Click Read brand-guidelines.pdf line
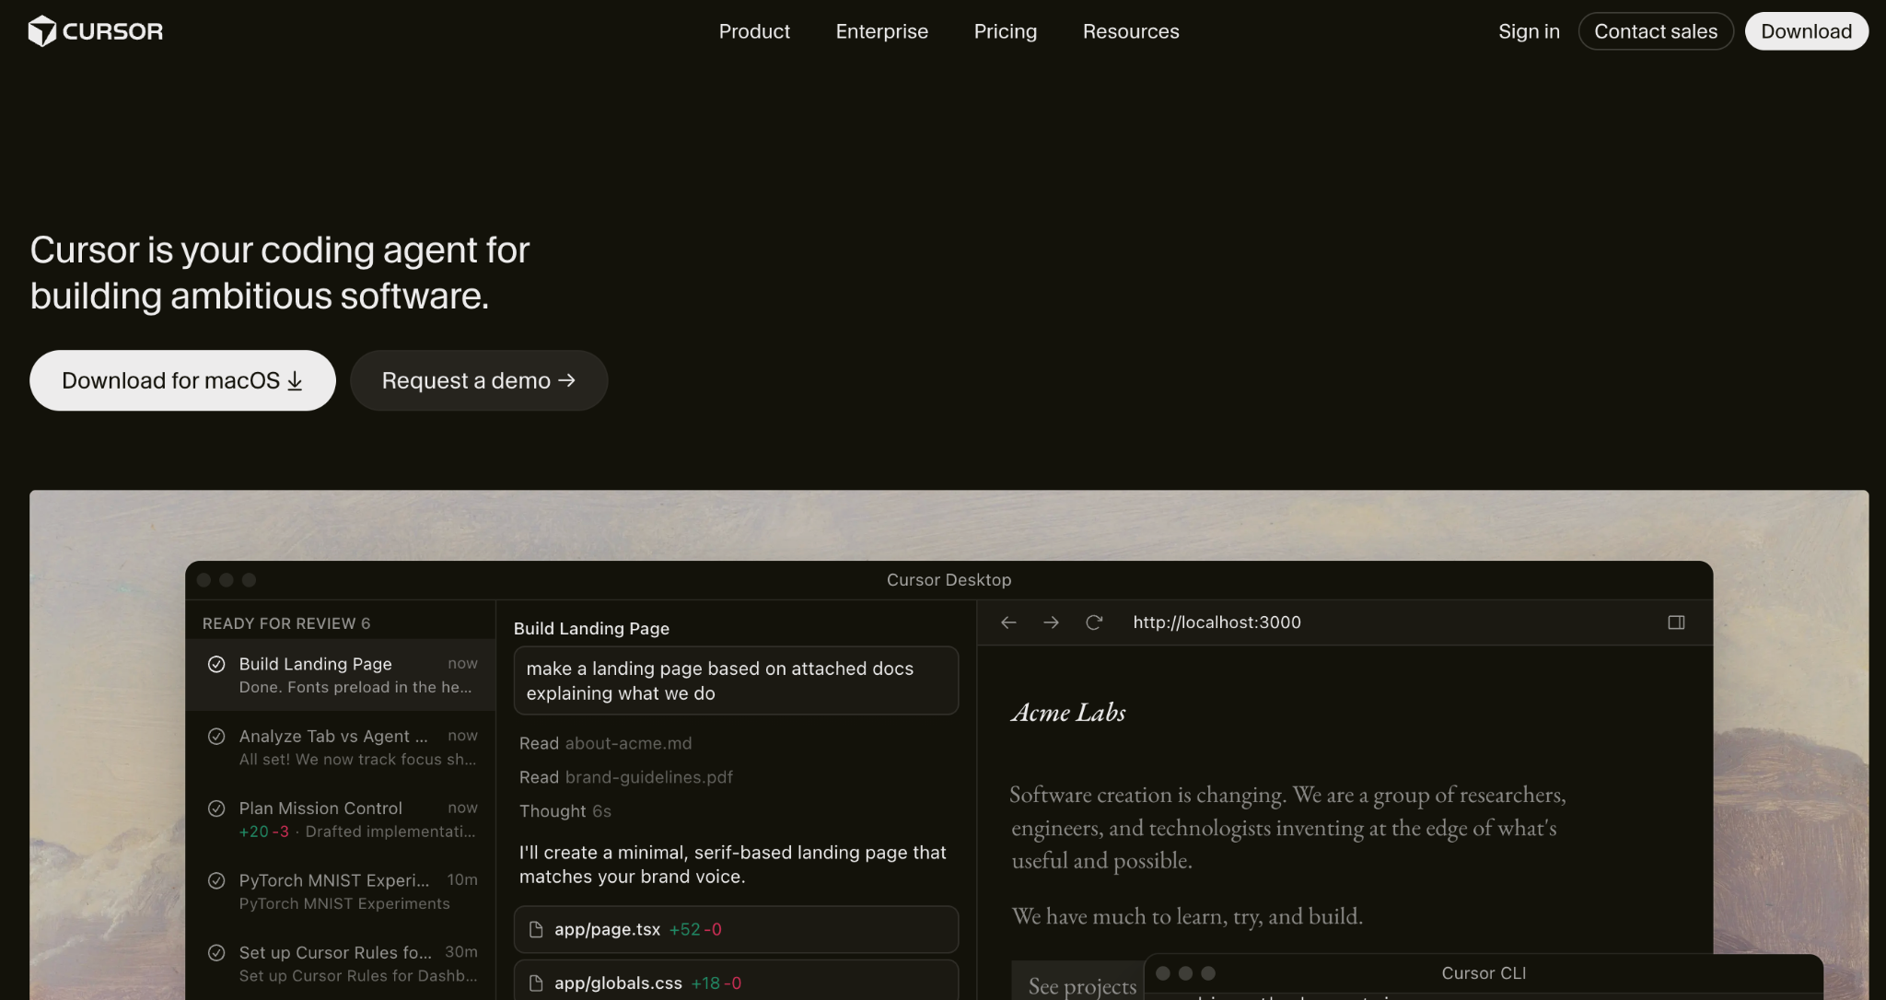This screenshot has height=1000, width=1886. (626, 777)
